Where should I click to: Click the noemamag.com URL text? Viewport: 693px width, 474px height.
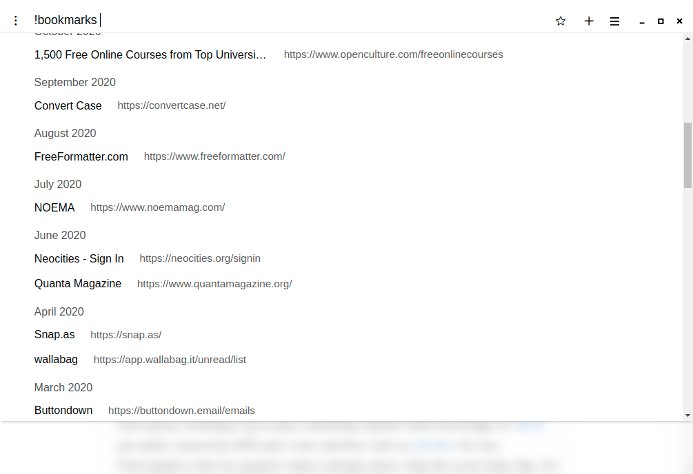click(x=158, y=207)
